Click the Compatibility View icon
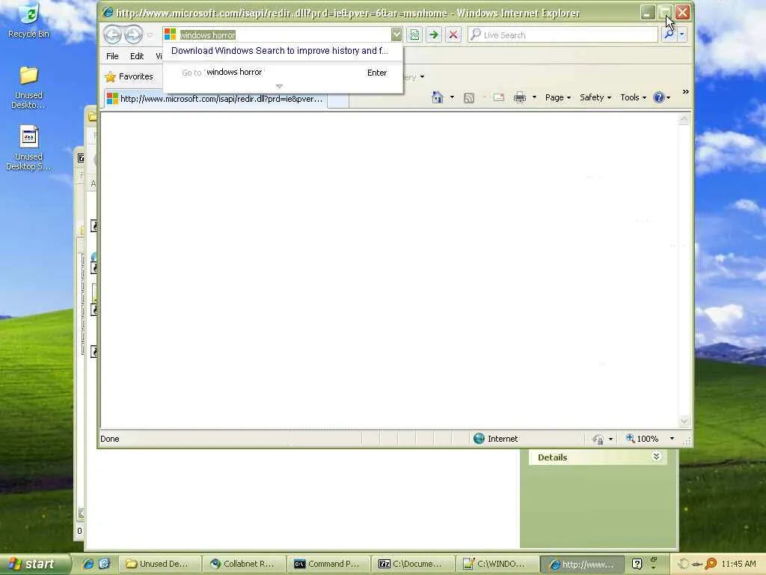Screen dimensions: 766x575 [x=414, y=34]
